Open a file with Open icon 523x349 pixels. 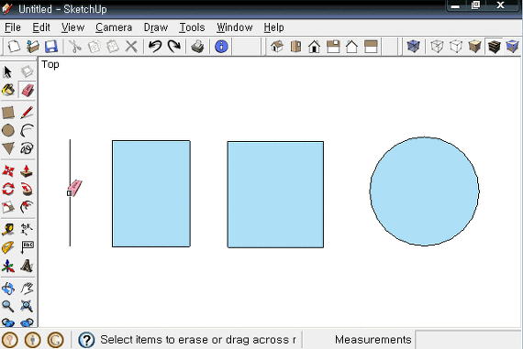pyautogui.click(x=33, y=47)
